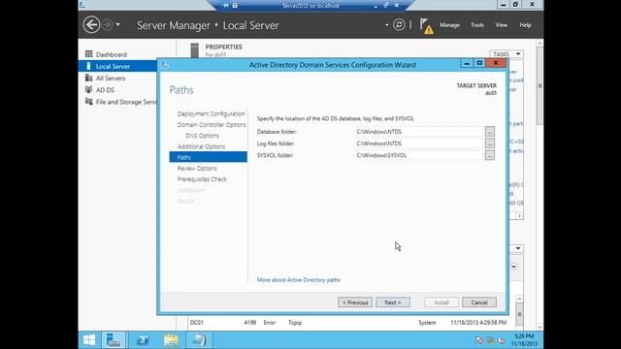Viewport: 621px width, 349px height.
Task: Go to DNS Options step
Action: pyautogui.click(x=202, y=136)
